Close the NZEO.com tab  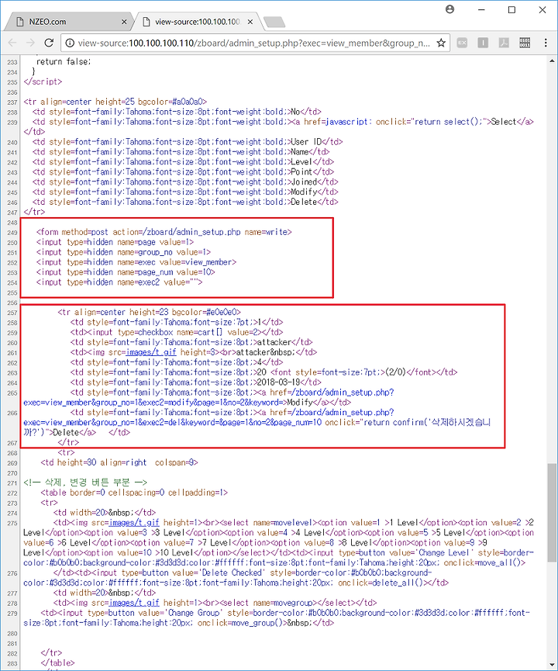[x=124, y=22]
